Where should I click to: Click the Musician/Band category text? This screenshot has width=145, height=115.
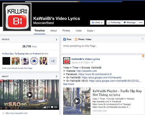(x=43, y=23)
